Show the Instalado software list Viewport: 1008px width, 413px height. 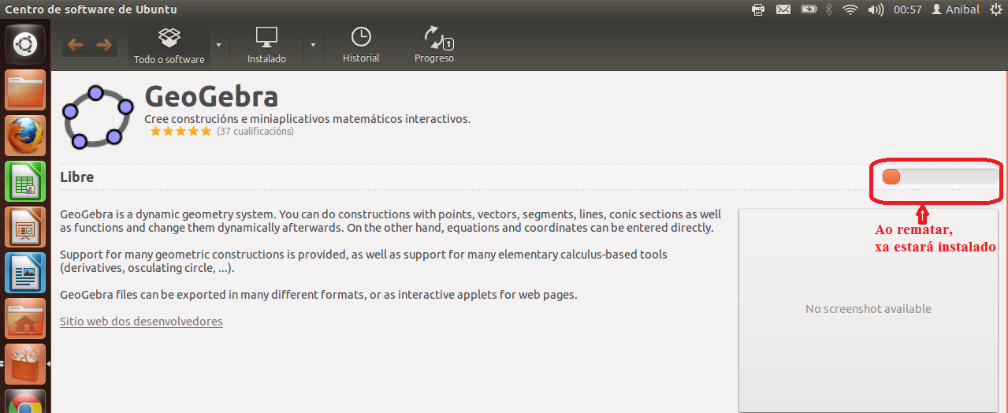point(266,46)
